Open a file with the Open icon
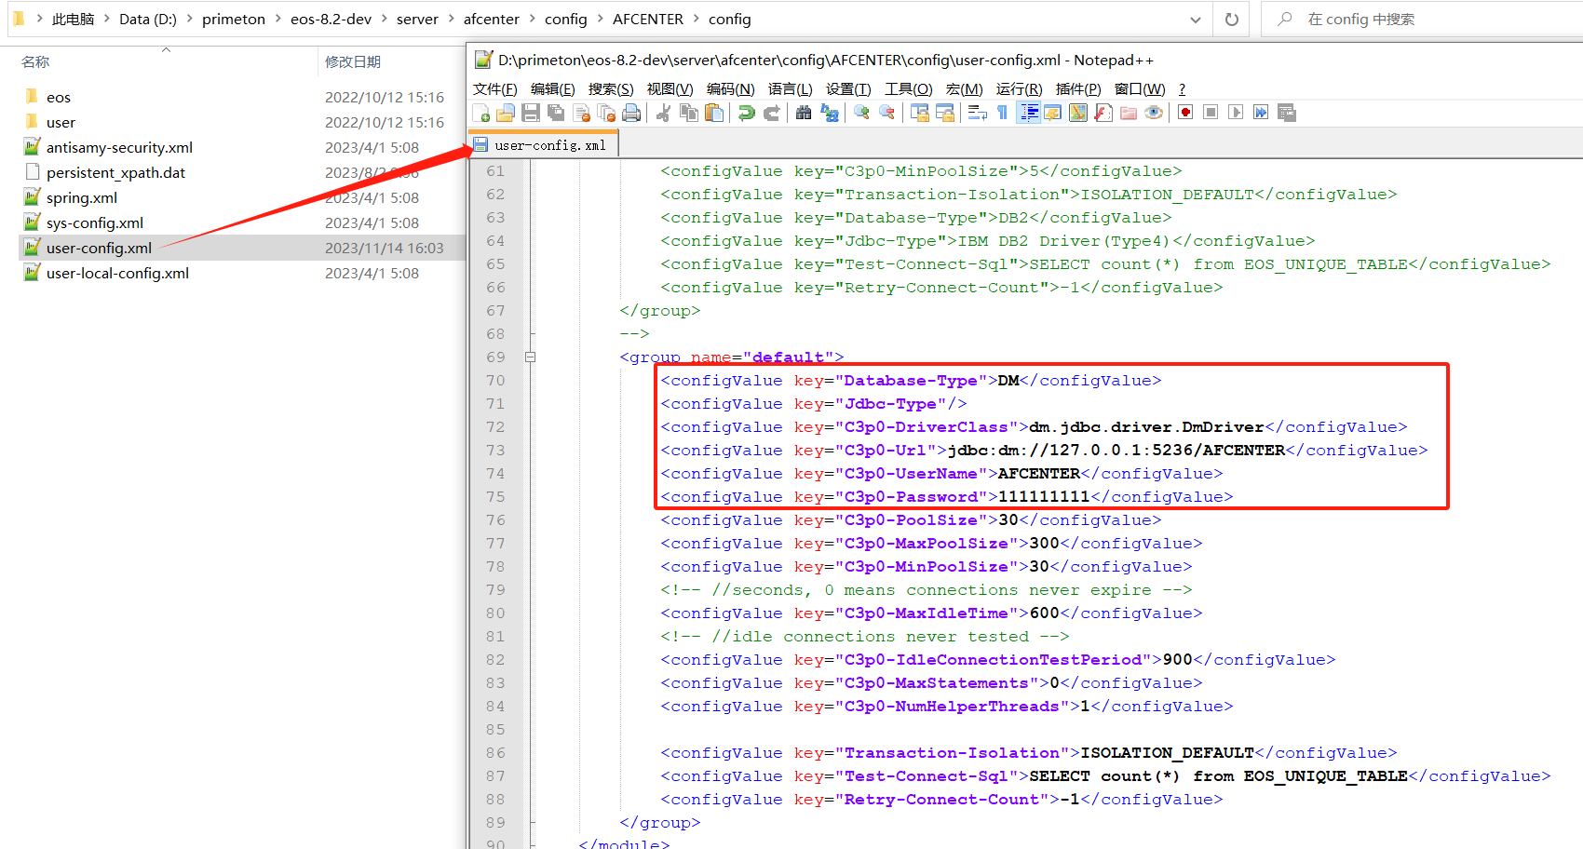Screen dimensions: 1583x849 [x=506, y=113]
